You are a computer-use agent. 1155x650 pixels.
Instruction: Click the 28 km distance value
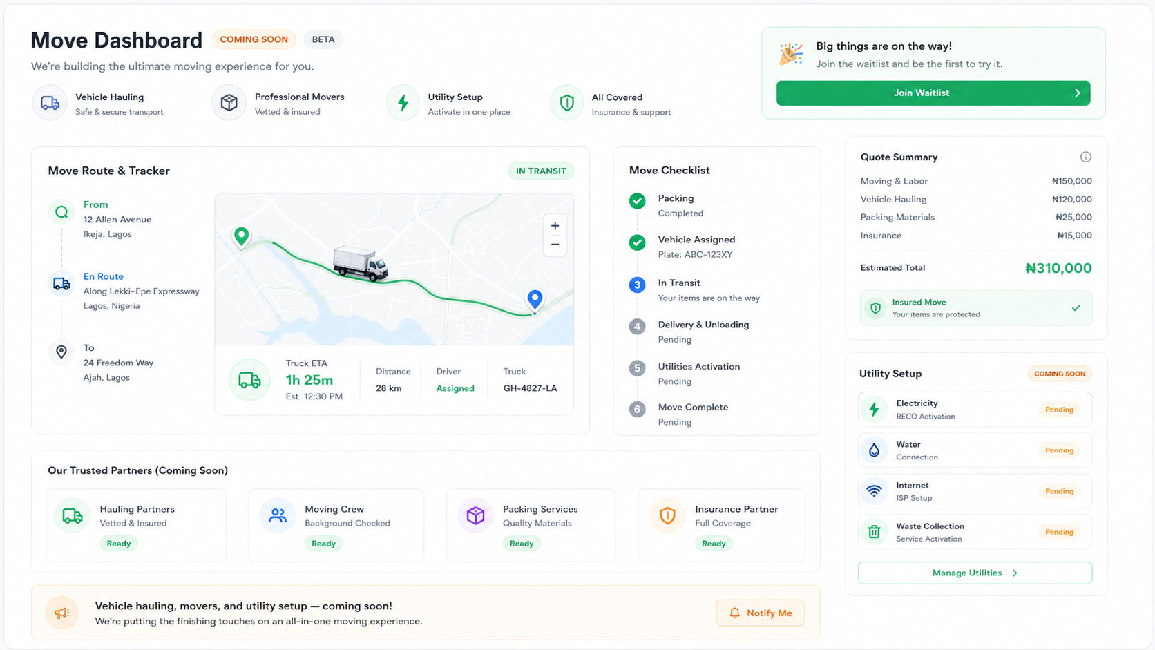389,388
